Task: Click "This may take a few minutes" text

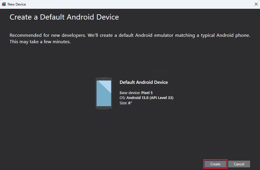Action: tap(40, 42)
